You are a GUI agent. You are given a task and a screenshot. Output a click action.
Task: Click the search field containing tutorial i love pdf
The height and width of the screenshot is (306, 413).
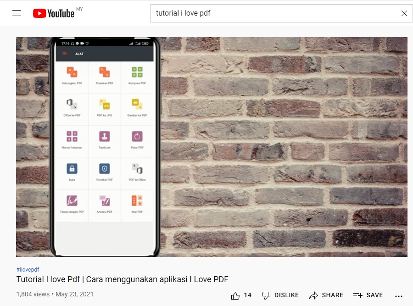click(x=275, y=13)
